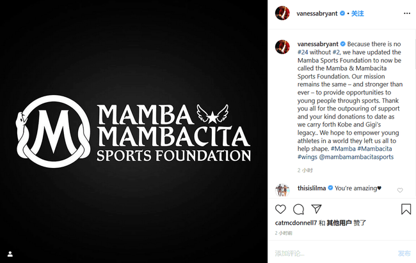Click the 发布 post comment button
The width and height of the screenshot is (416, 263).
(x=404, y=253)
